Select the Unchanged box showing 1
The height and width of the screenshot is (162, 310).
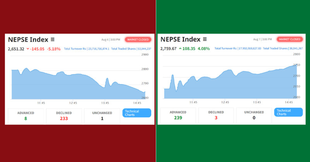coord(102,116)
